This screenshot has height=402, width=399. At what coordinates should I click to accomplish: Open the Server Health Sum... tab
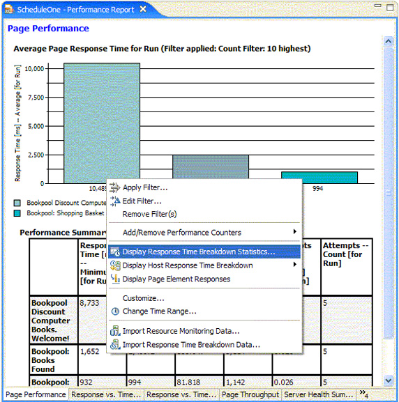(319, 394)
